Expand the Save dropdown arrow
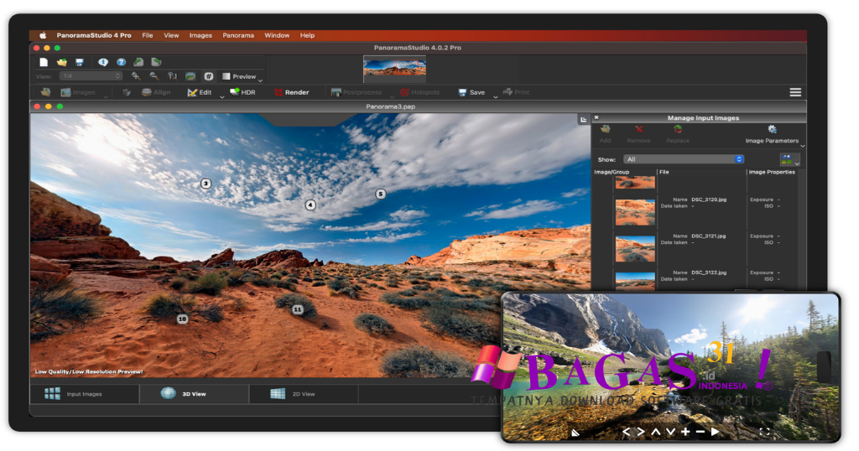The image size is (859, 451). (x=495, y=96)
